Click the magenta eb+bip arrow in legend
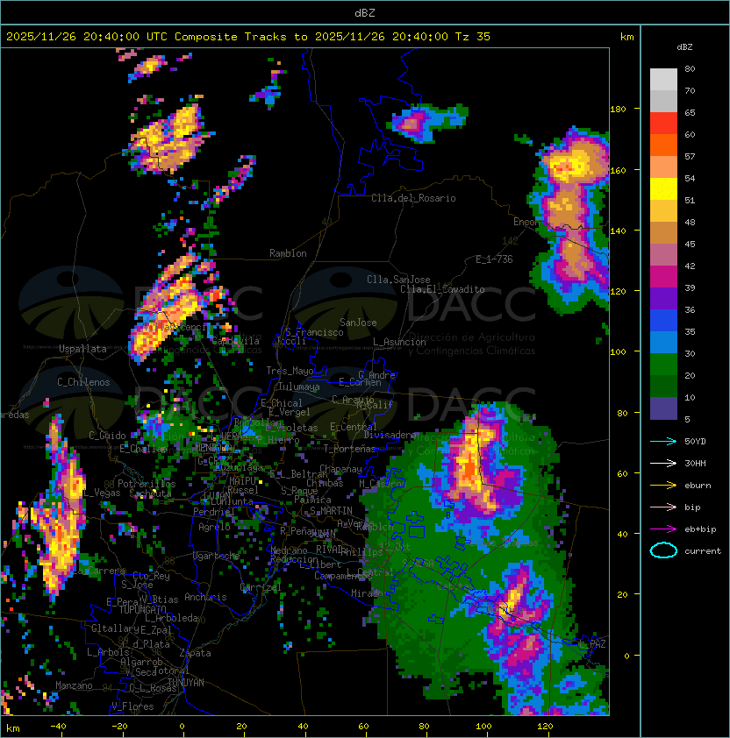 pos(663,529)
